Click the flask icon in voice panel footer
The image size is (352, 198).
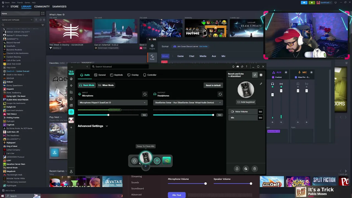tap(237, 169)
